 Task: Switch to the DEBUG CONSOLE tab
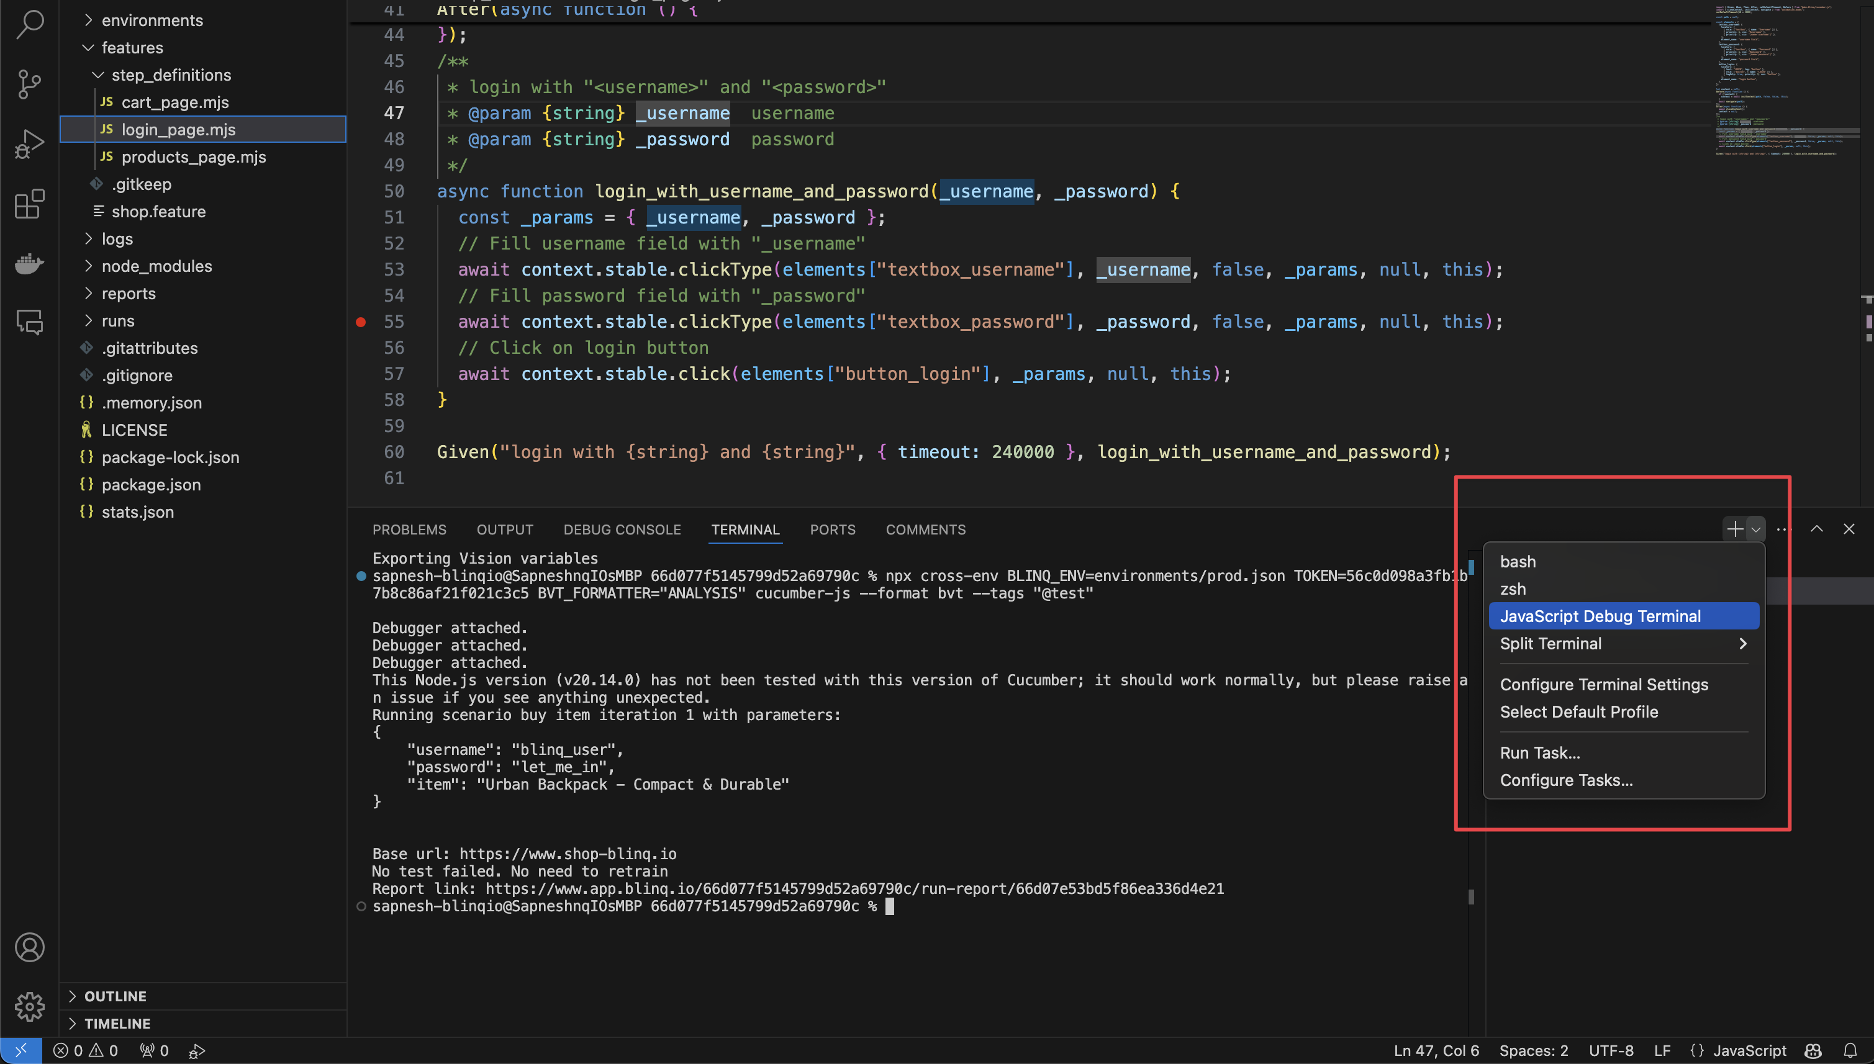pos(622,530)
